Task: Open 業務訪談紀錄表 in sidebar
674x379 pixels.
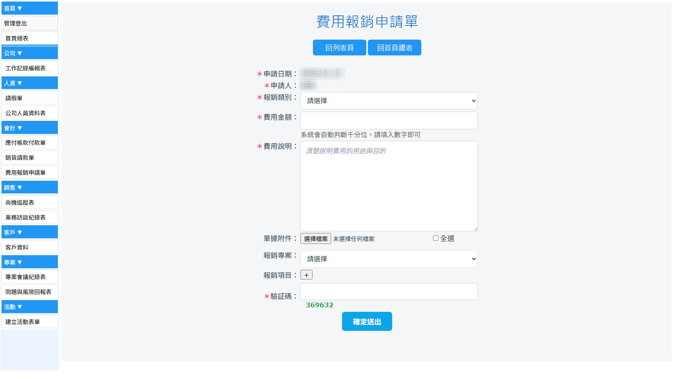Action: click(30, 217)
